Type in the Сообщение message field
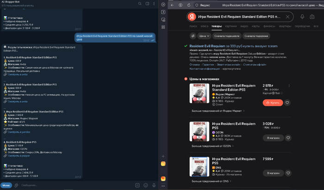This screenshot has height=190, width=324. click(69, 185)
